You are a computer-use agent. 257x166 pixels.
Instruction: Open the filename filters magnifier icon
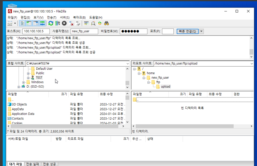[x=93, y=23]
